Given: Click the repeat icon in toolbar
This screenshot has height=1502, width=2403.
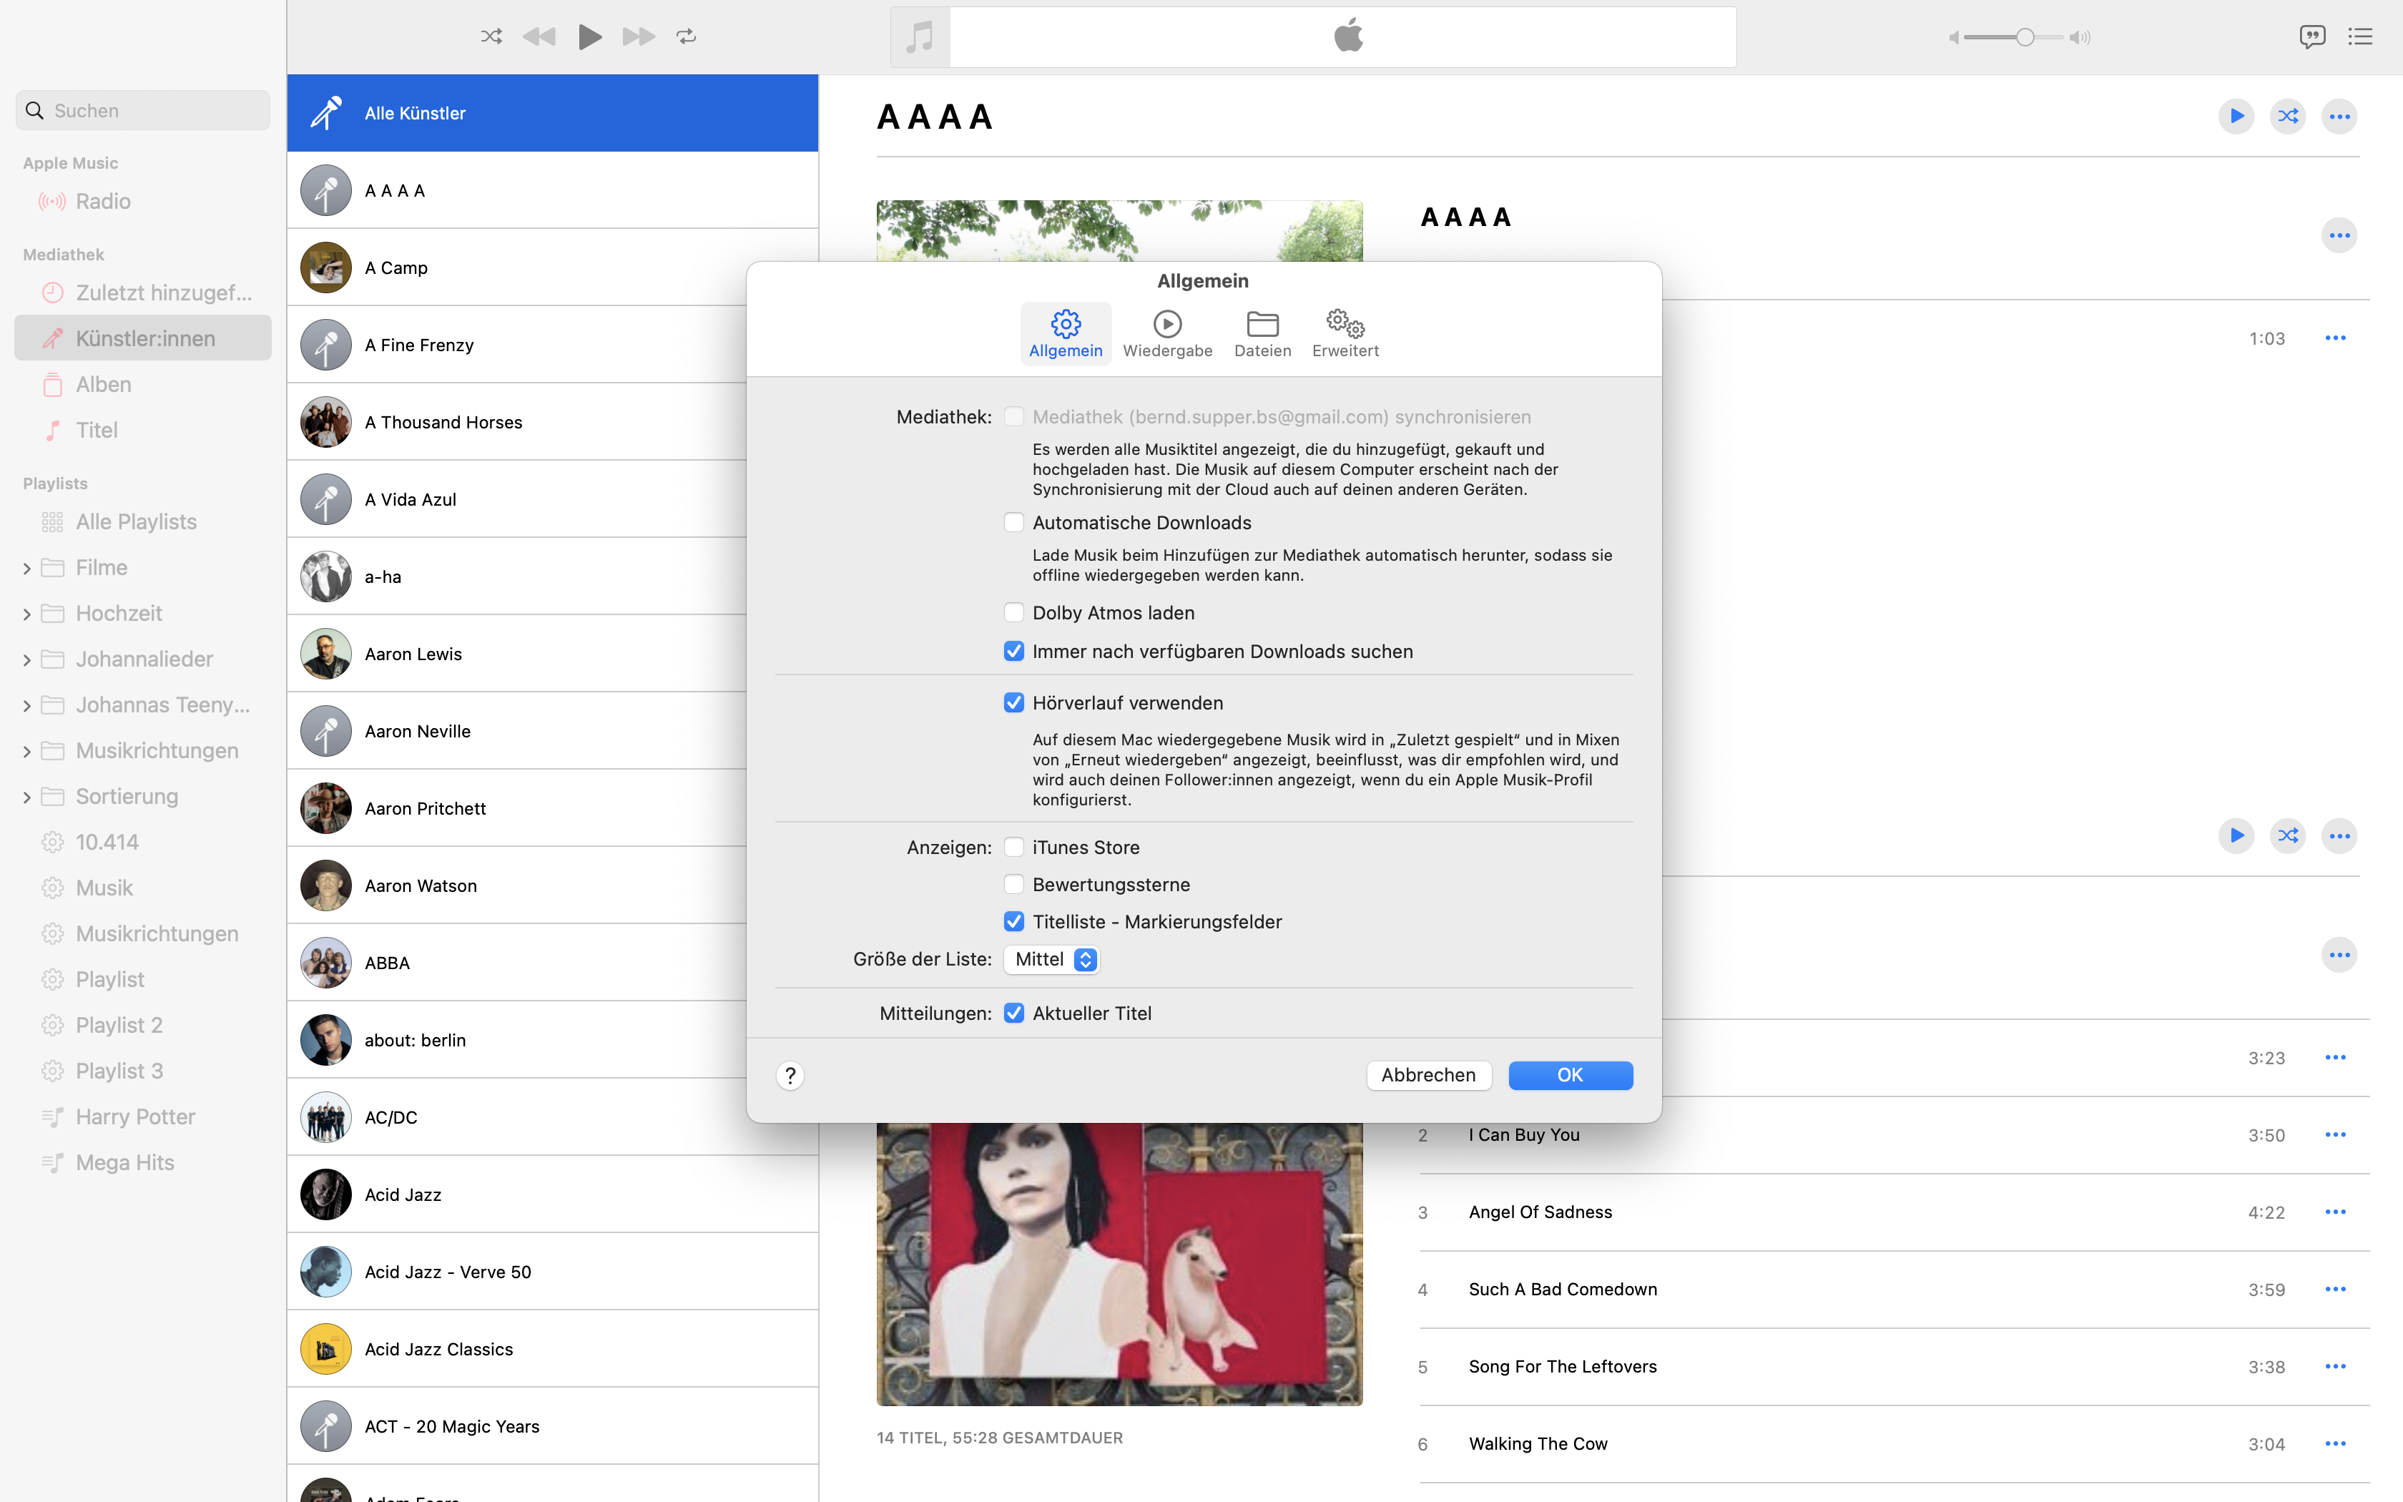Looking at the screenshot, I should (686, 36).
